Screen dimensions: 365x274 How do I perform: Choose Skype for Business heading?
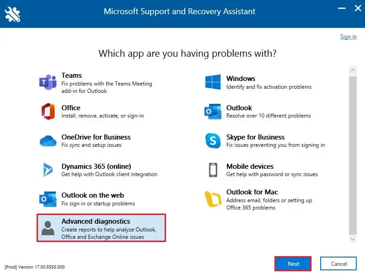pos(255,137)
